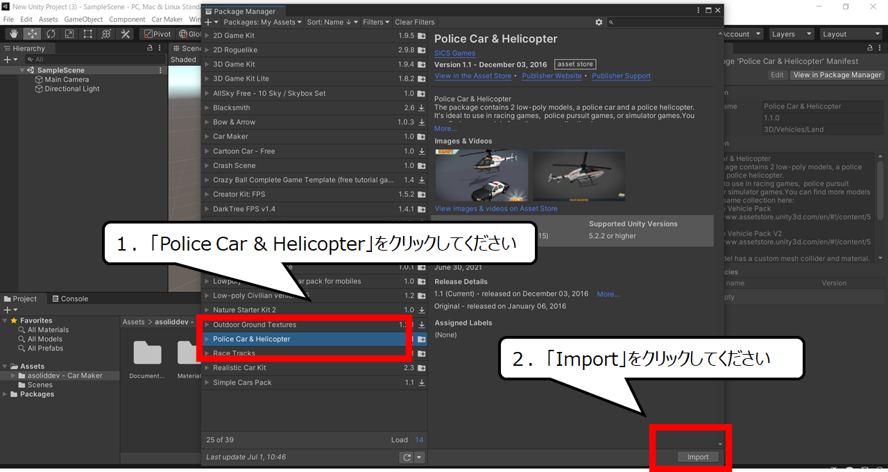Viewport: 888px width, 472px height.
Task: Click the import icon for 2D Roguelike
Action: [421, 50]
